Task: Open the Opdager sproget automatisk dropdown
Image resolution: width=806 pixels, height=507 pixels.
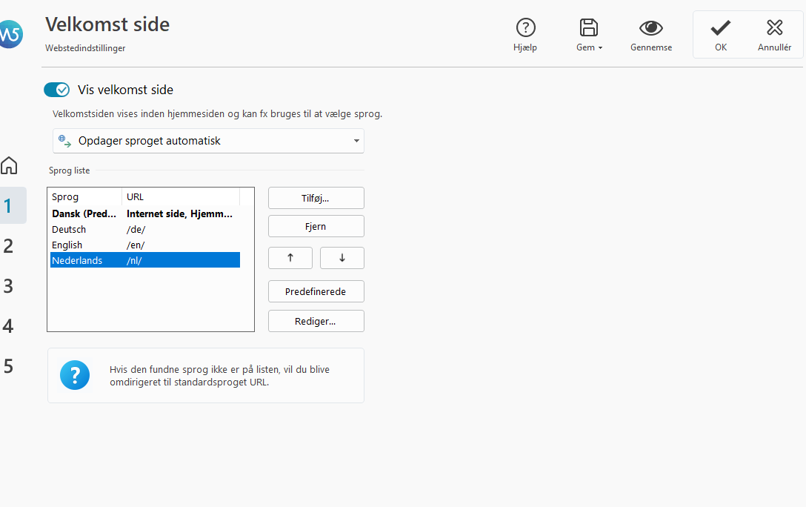Action: 208,141
